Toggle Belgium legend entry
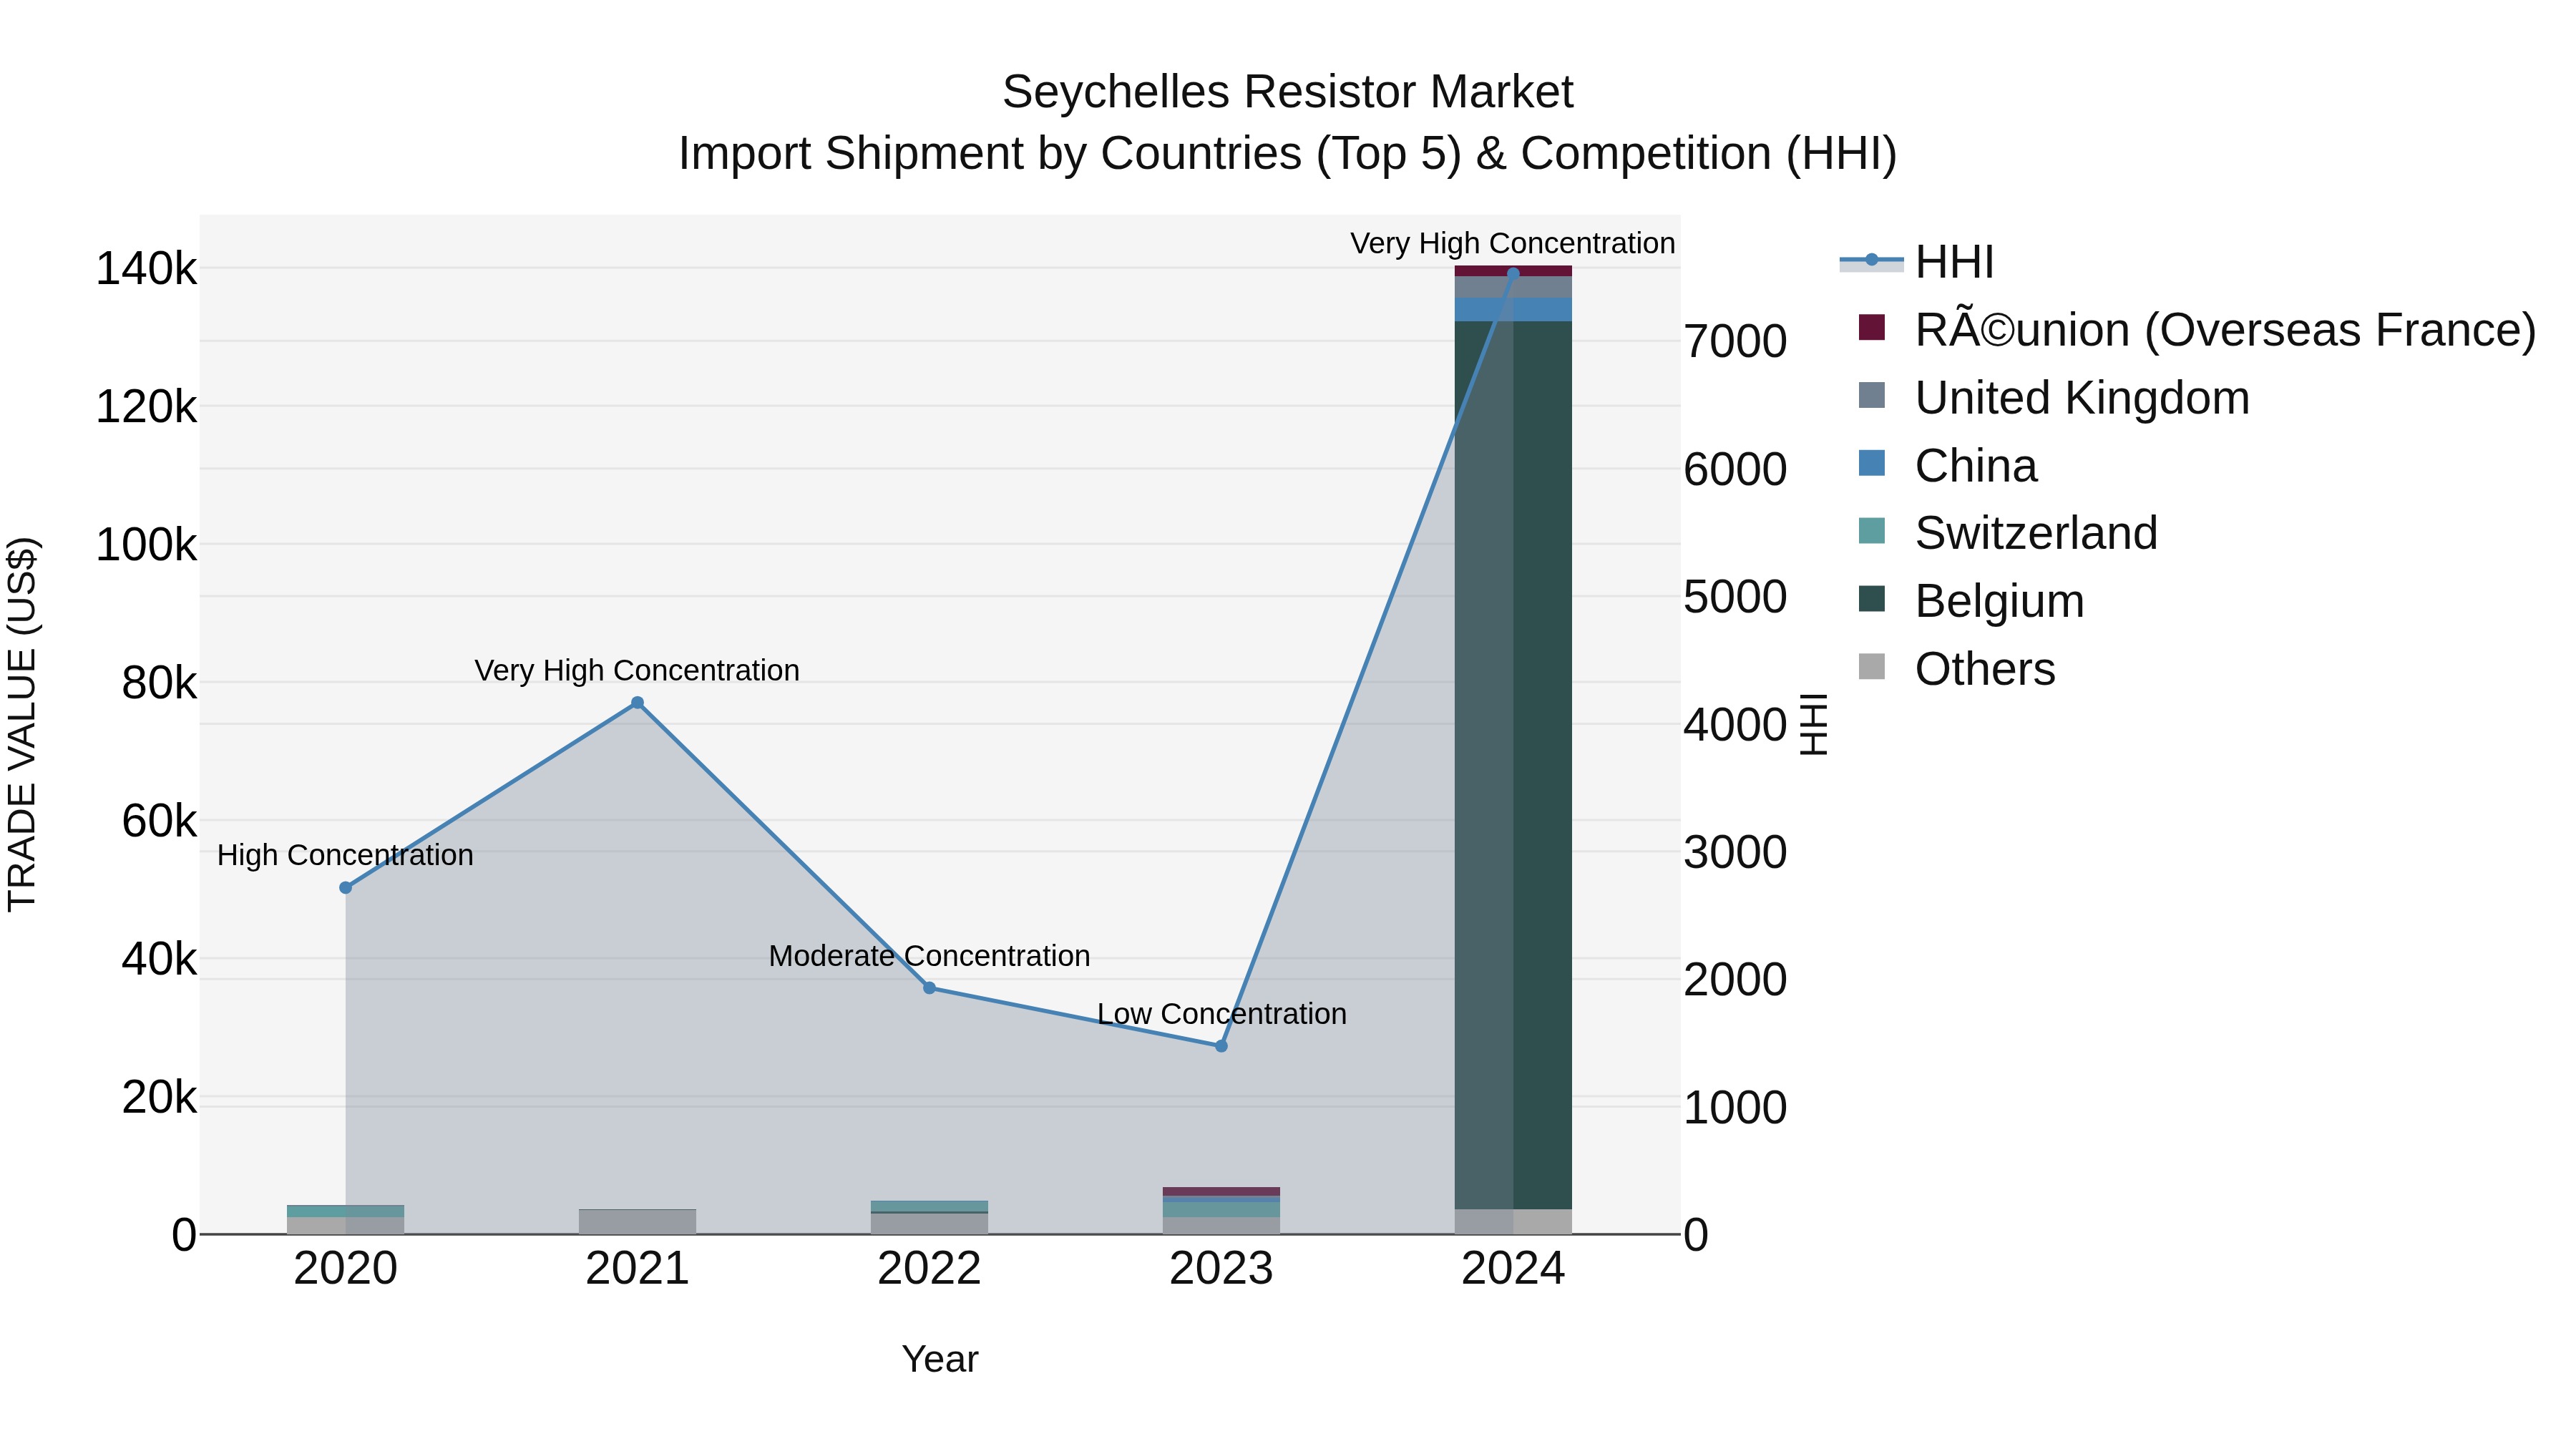The width and height of the screenshot is (2576, 1449). (x=1971, y=601)
